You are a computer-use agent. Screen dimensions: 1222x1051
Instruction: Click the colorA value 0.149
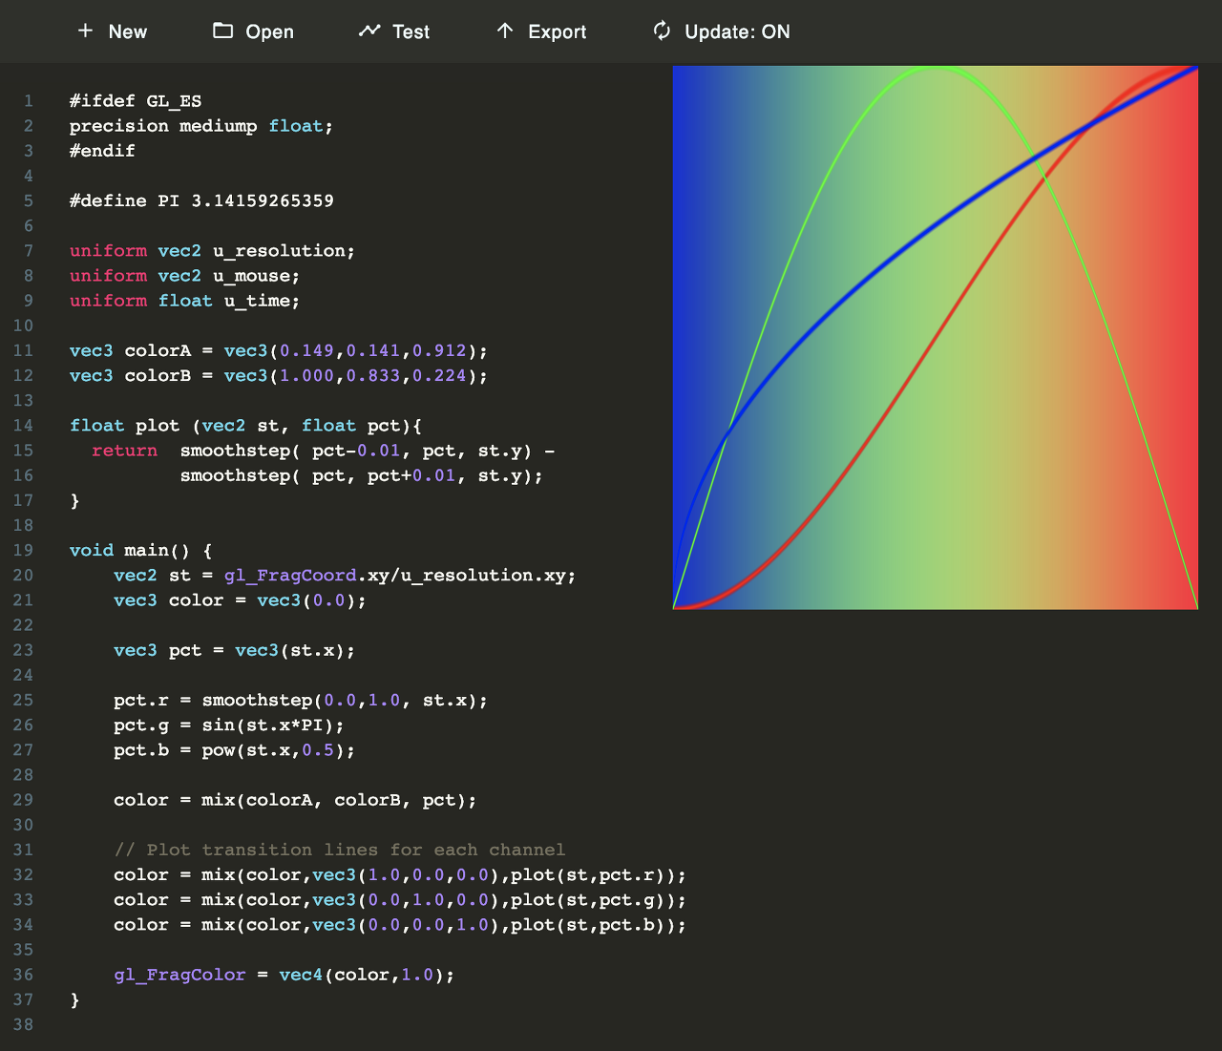(306, 350)
